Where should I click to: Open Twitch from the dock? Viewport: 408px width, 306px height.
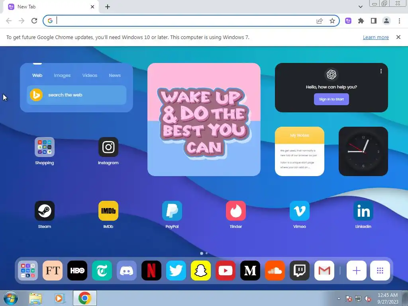(x=300, y=271)
